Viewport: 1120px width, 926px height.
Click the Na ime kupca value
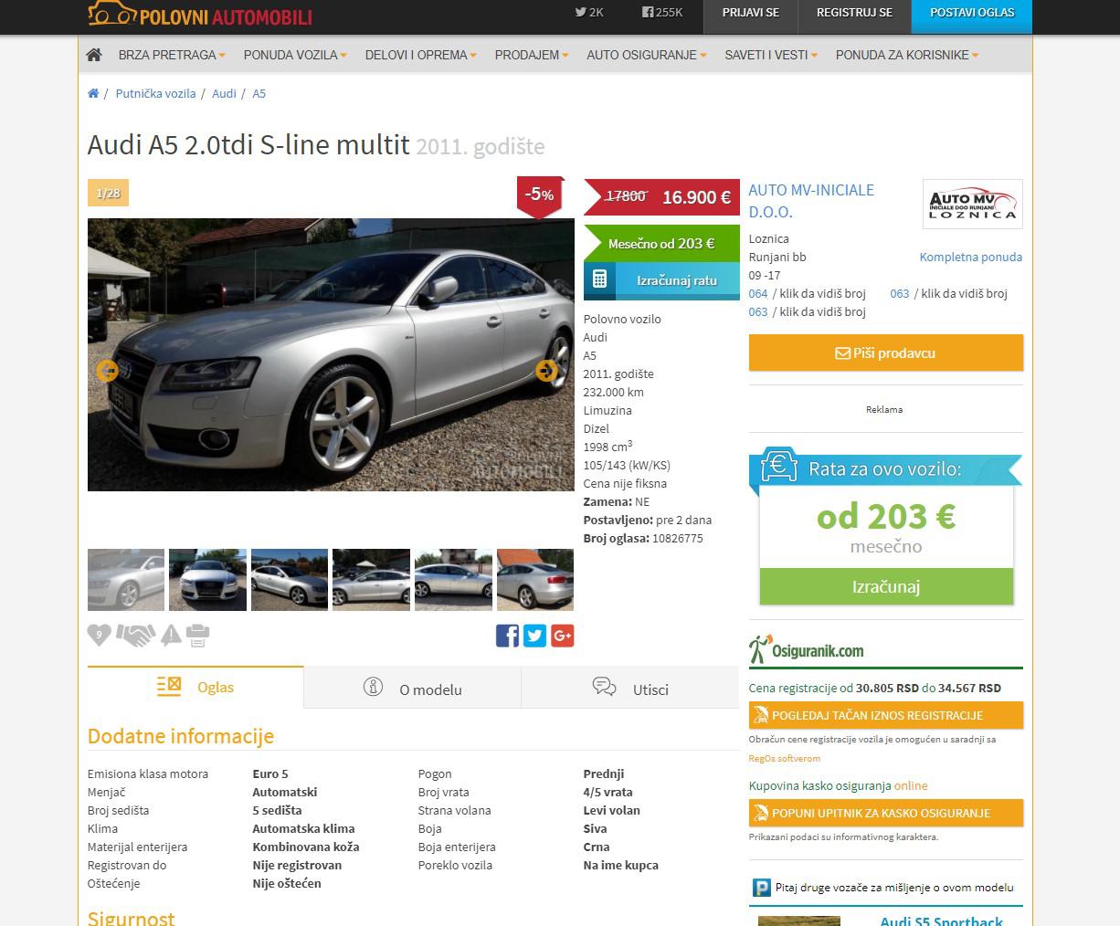pos(621,865)
